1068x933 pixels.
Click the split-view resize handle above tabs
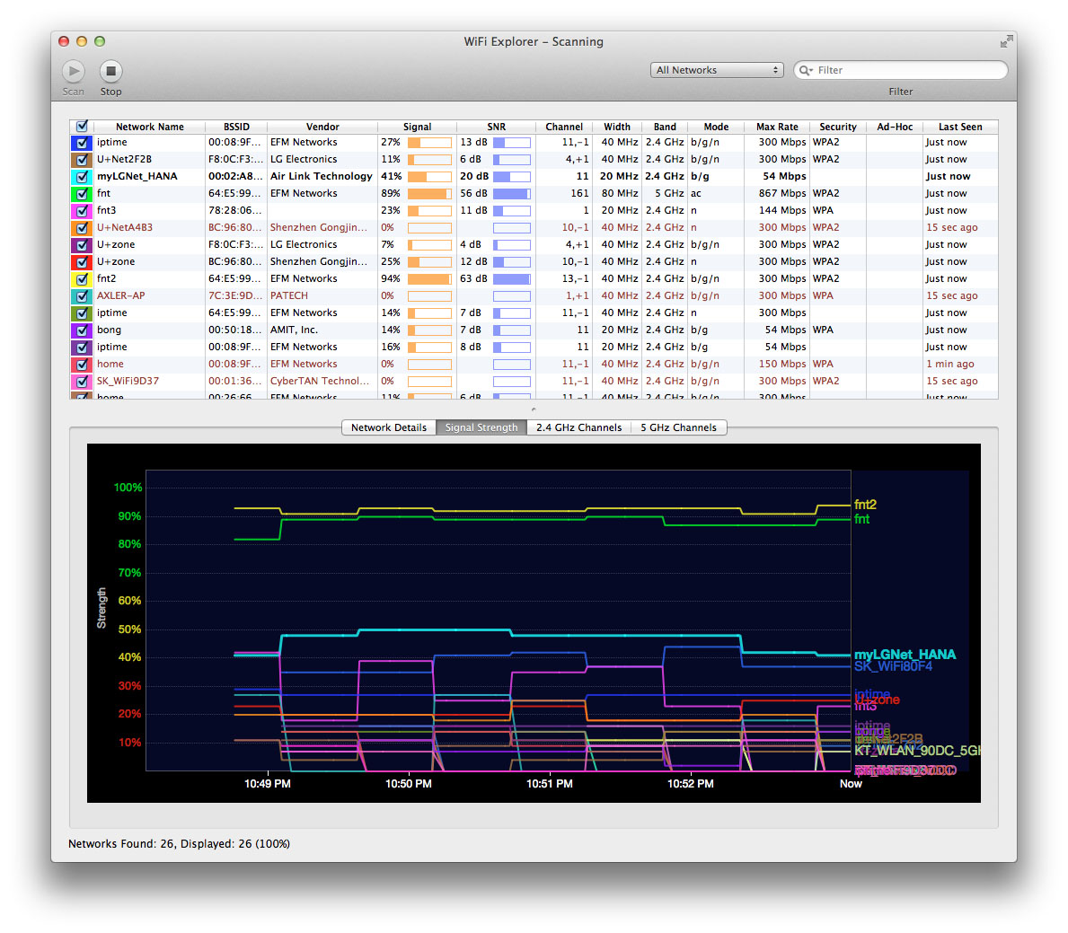pos(534,409)
